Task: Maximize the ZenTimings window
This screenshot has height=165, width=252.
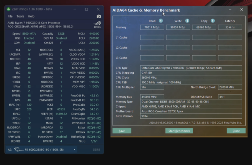Action: click(x=87, y=9)
